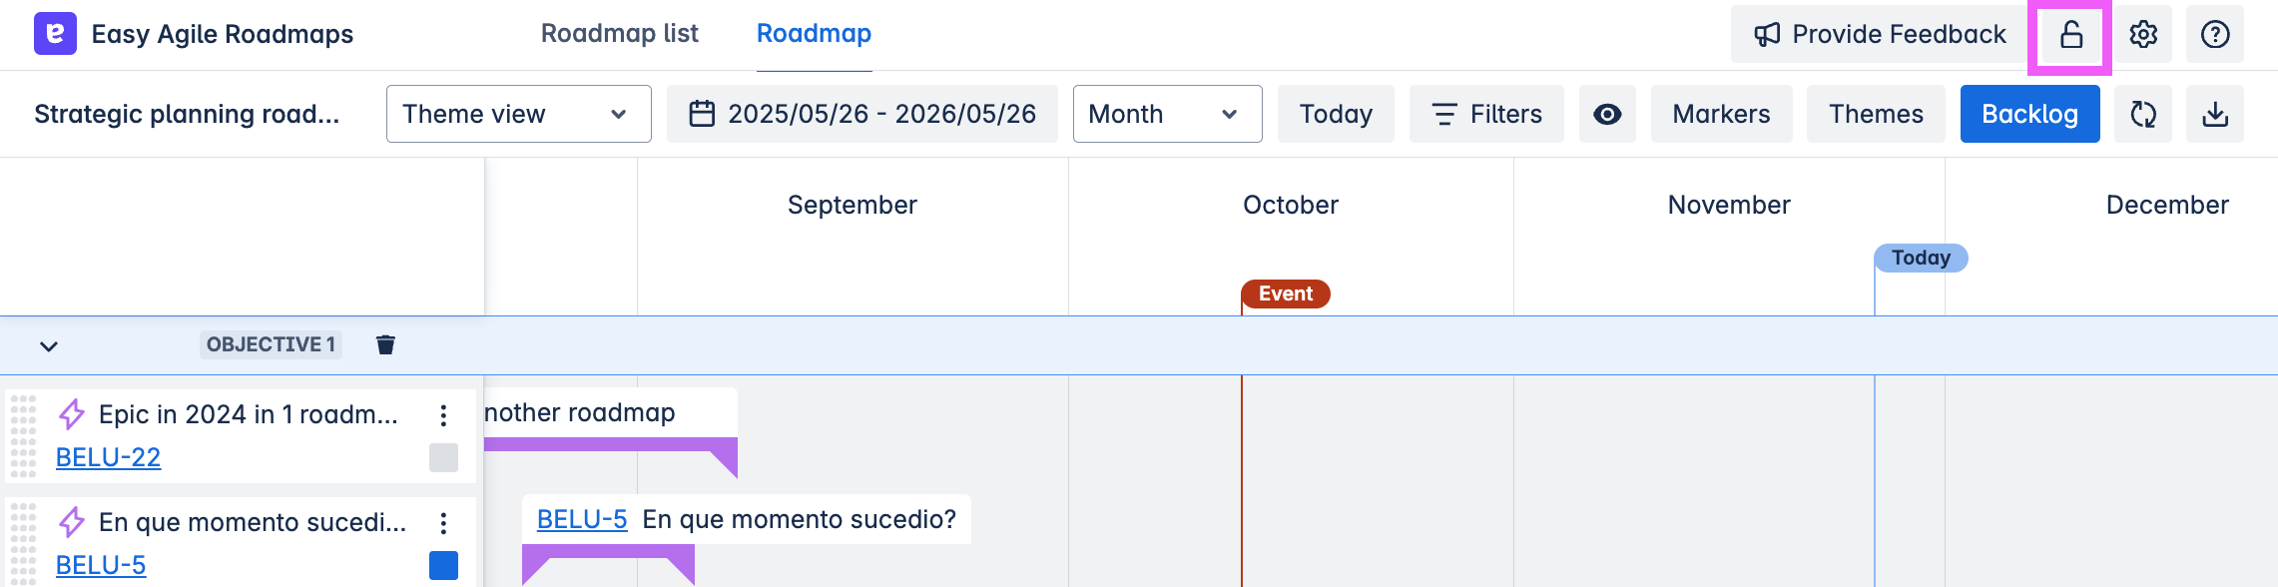The width and height of the screenshot is (2278, 587).
Task: Open the Month timescale dropdown
Action: pyautogui.click(x=1166, y=114)
